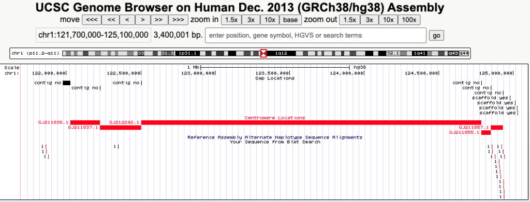
Task: Open the Gap Locations track title
Action: click(275, 78)
